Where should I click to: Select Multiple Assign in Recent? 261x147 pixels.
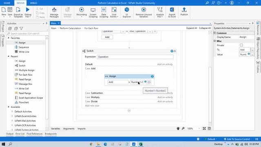(27, 70)
